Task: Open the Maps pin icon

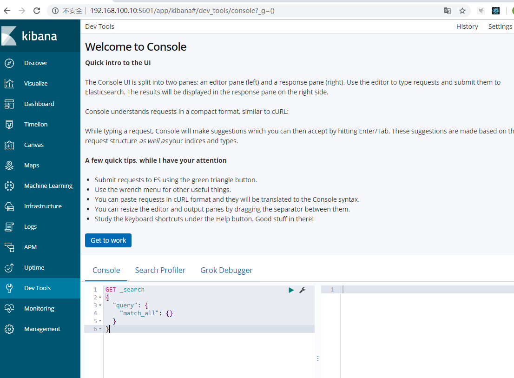Action: click(x=9, y=165)
